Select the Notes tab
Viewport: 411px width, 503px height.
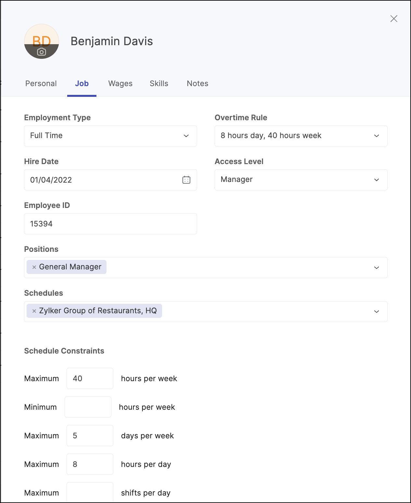point(197,84)
